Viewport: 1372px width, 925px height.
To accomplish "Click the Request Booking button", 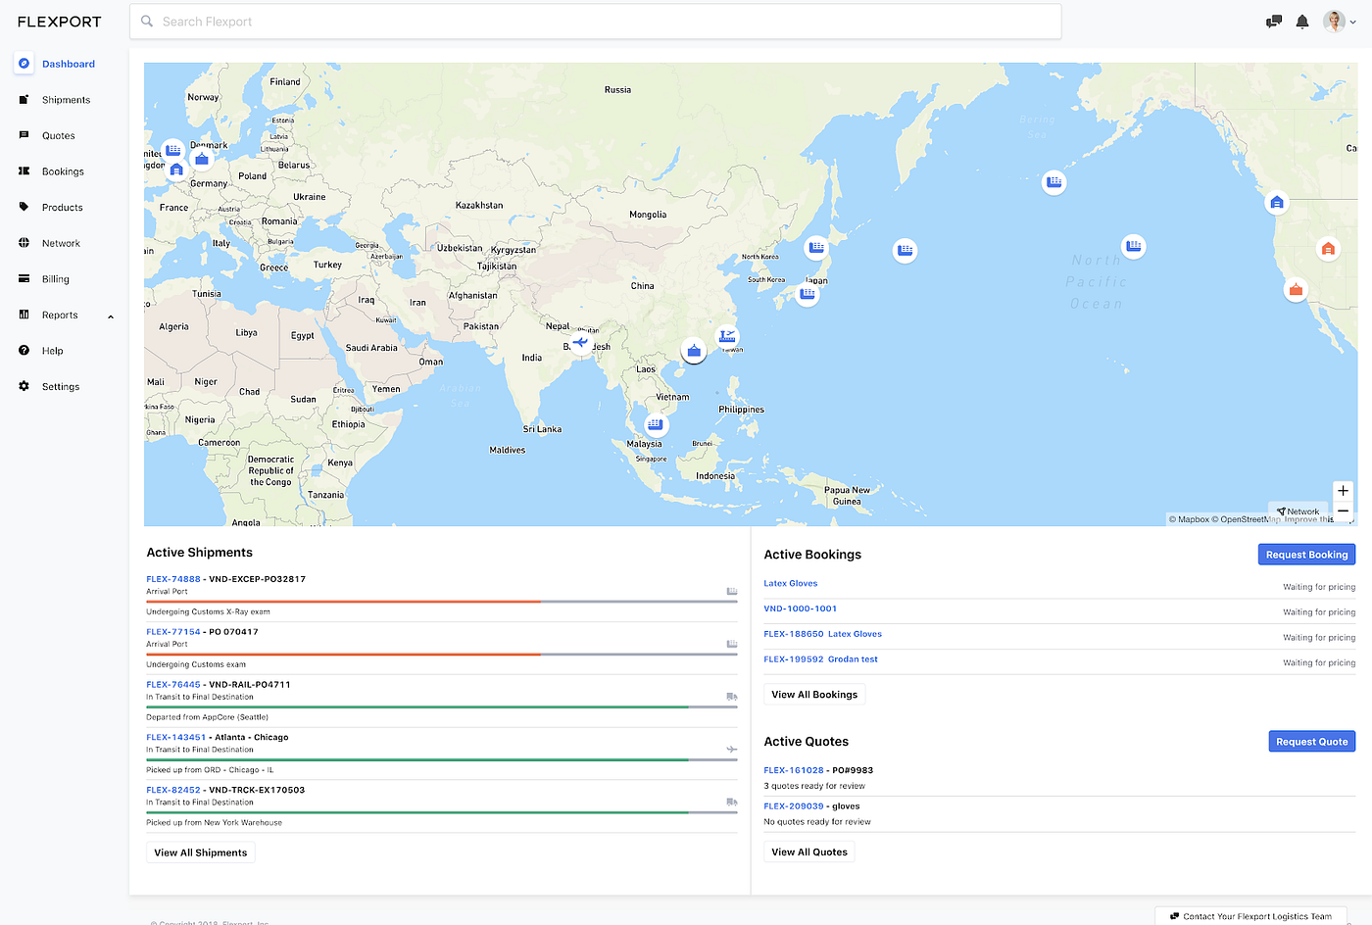I will [1306, 554].
